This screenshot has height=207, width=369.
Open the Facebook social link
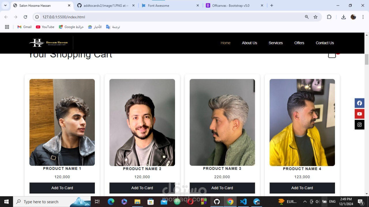359,103
